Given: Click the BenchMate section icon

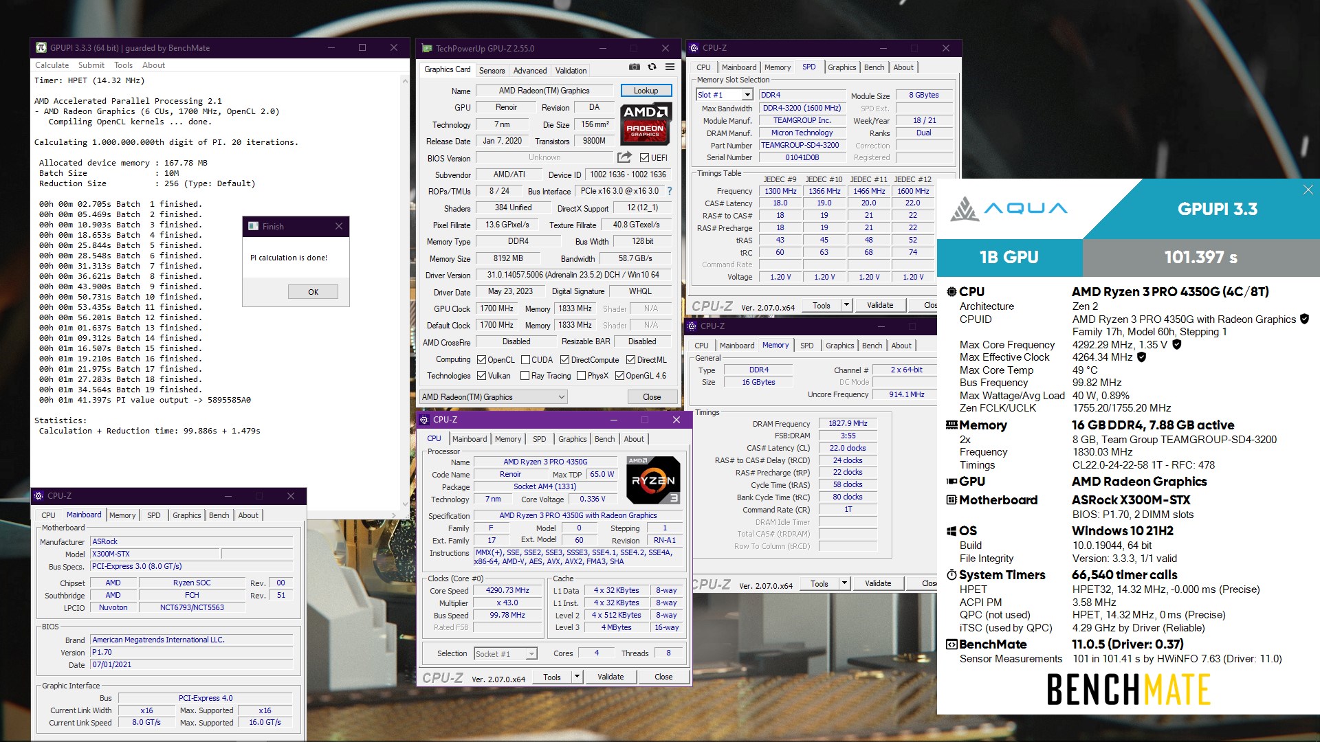Looking at the screenshot, I should (x=951, y=644).
